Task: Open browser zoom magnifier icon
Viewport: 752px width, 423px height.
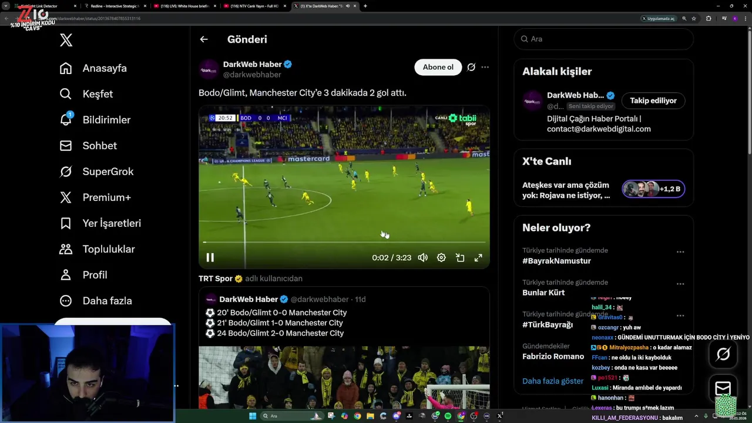Action: [684, 18]
